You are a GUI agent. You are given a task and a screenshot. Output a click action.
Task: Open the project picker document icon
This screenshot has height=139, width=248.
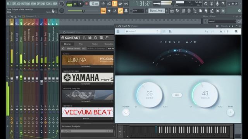[x=200, y=11]
